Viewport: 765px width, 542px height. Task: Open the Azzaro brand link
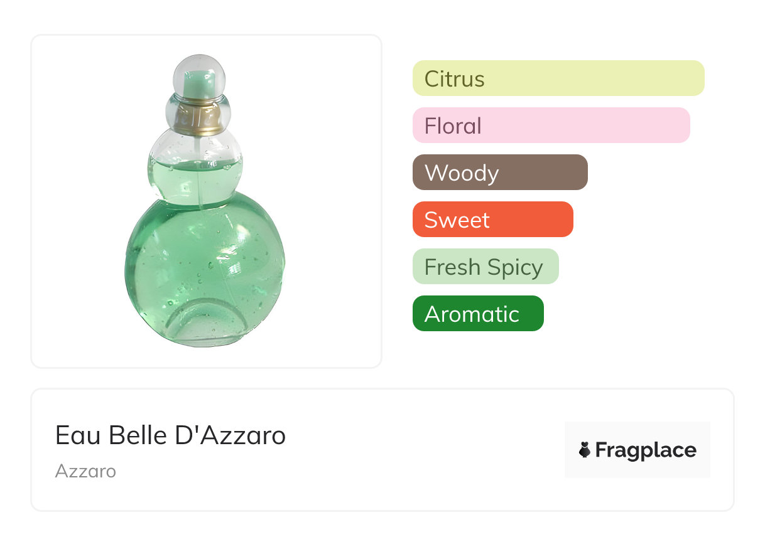(x=85, y=471)
